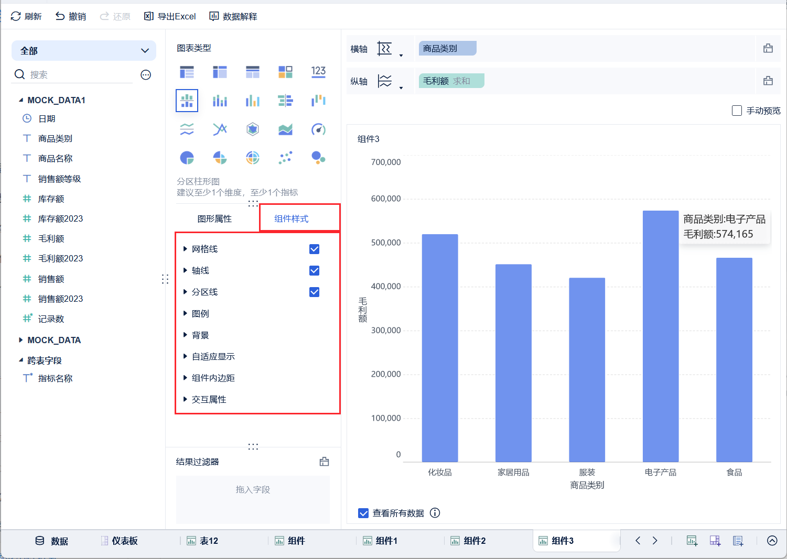Select the stacked column chart icon

220,101
